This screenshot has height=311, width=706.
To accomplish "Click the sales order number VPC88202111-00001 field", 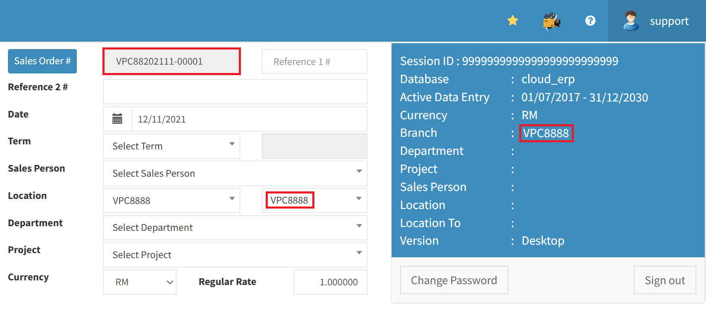I will (x=171, y=62).
